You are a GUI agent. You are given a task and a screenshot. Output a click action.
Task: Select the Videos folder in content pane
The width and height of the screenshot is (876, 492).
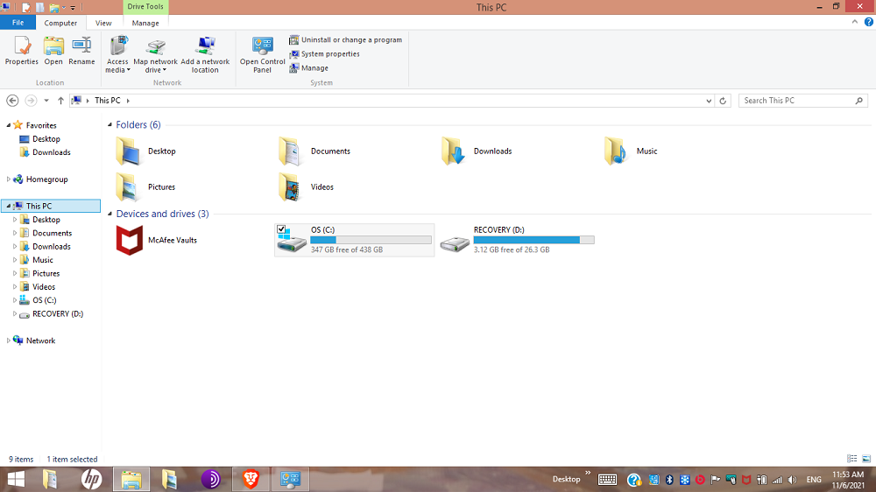[307, 187]
